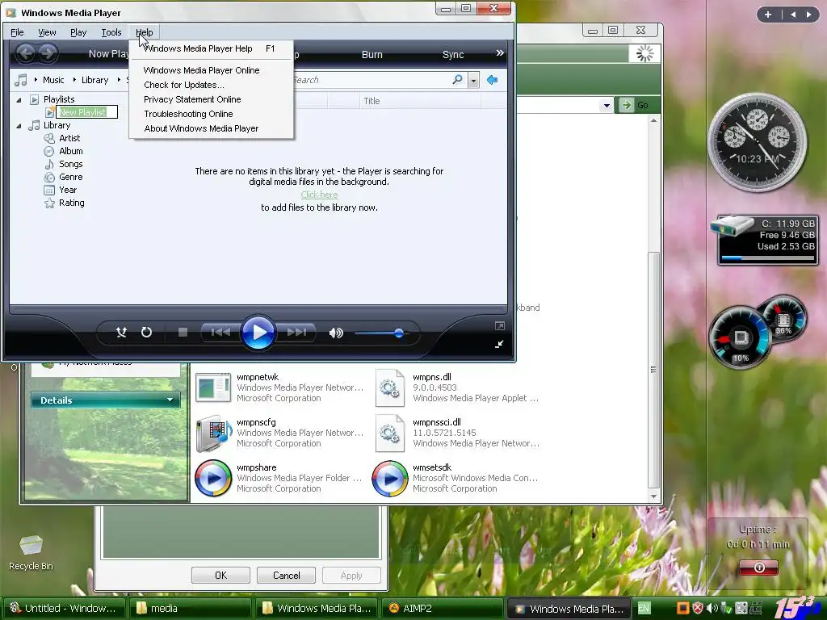Click the blue back arrow beside search
Screen dimensions: 827x620
click(492, 80)
